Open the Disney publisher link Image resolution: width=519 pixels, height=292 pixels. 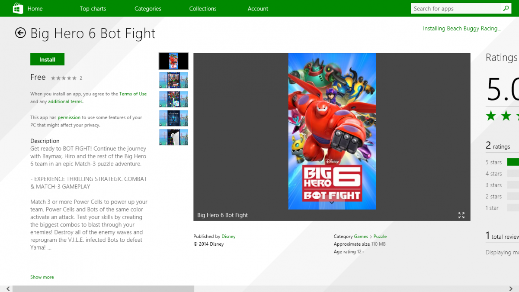click(x=228, y=237)
